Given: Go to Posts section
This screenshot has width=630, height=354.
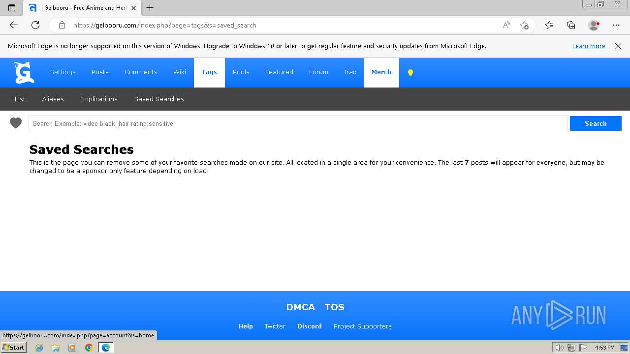Looking at the screenshot, I should coord(100,72).
